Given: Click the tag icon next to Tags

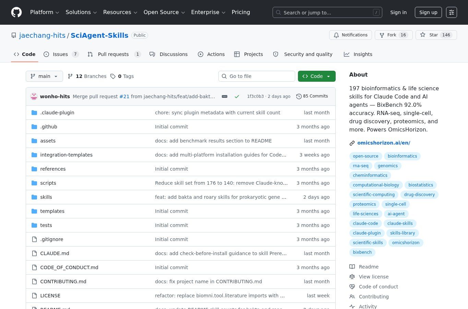Looking at the screenshot, I should pyautogui.click(x=113, y=76).
